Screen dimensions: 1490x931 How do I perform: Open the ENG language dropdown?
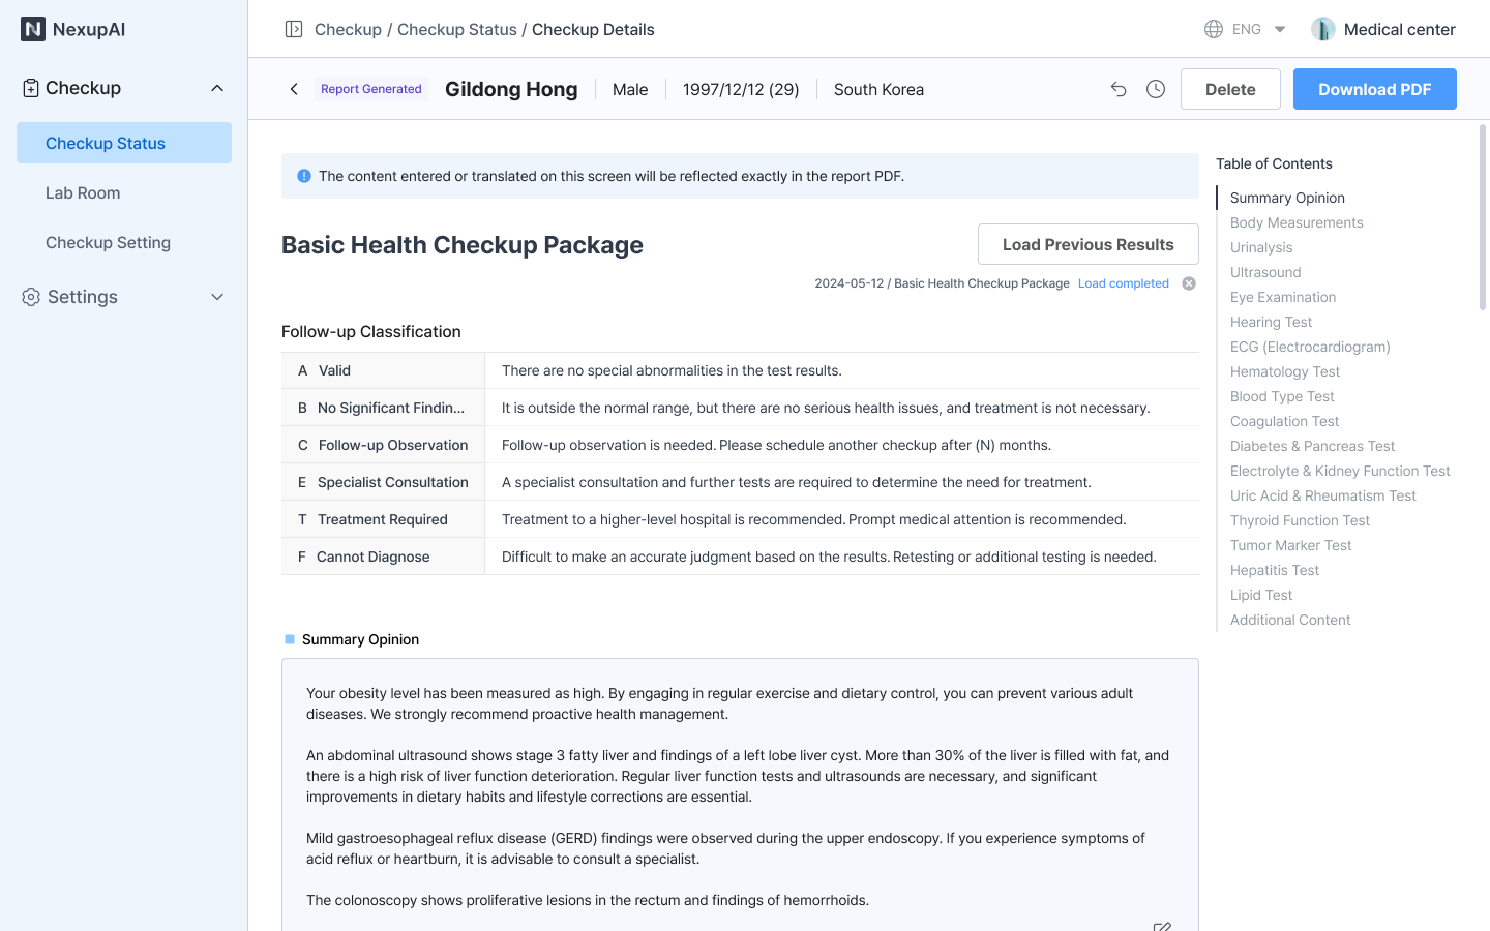pyautogui.click(x=1279, y=29)
